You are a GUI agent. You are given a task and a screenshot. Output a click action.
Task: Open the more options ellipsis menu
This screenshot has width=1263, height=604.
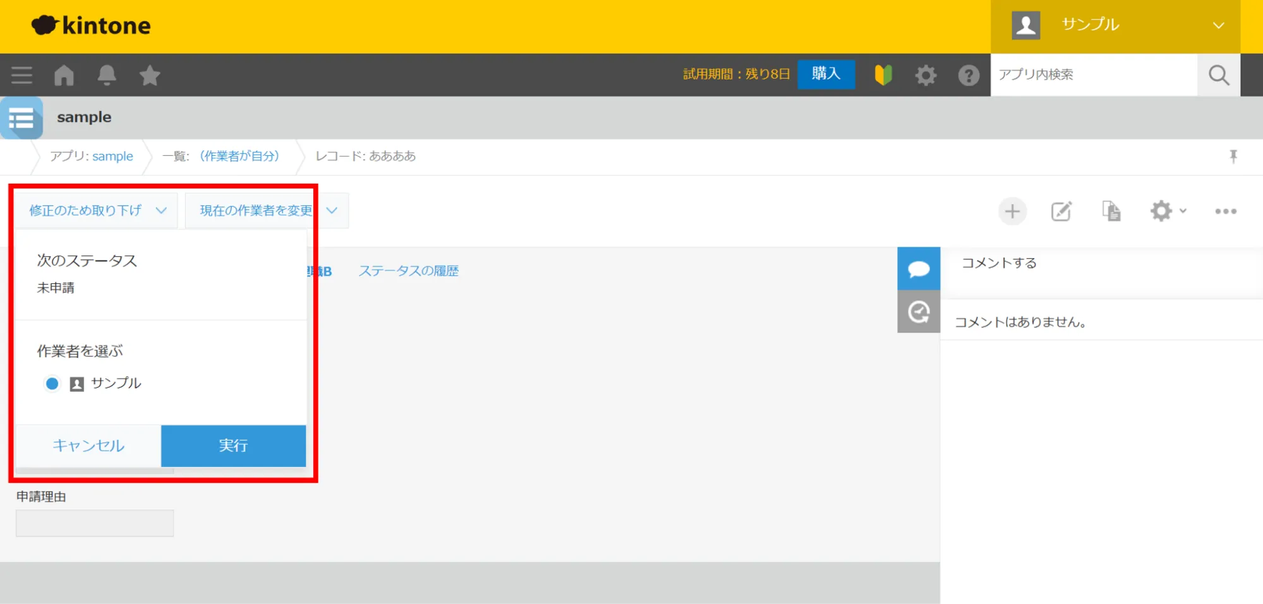(1225, 211)
